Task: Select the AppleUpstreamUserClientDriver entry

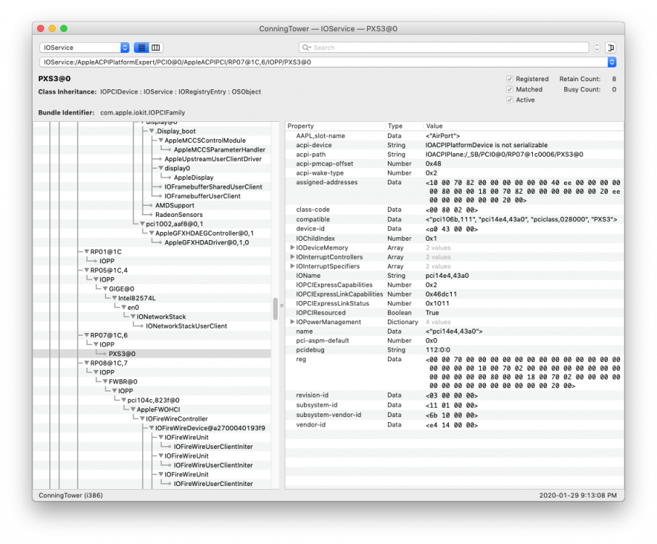Action: (x=213, y=159)
